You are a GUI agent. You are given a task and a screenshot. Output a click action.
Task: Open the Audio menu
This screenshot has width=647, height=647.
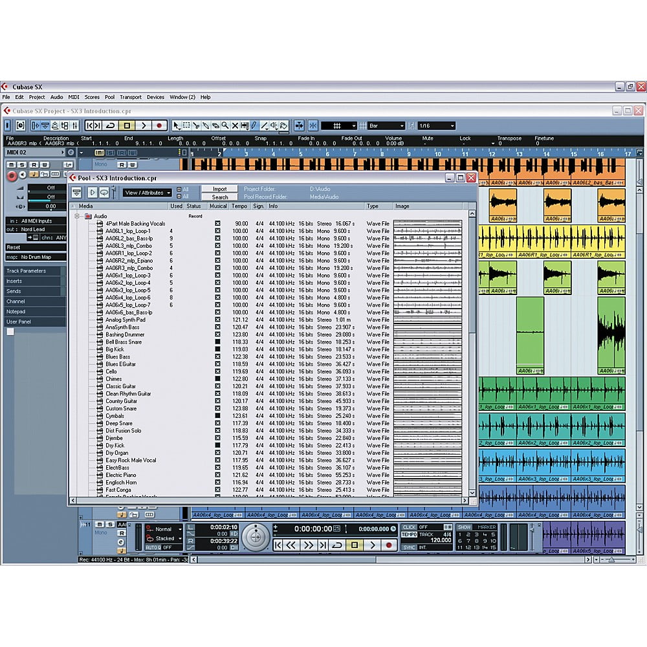56,98
